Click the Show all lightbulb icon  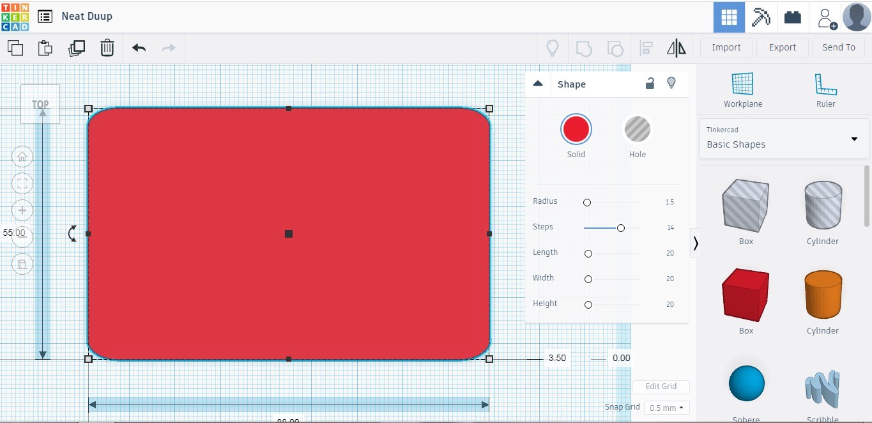pos(552,48)
